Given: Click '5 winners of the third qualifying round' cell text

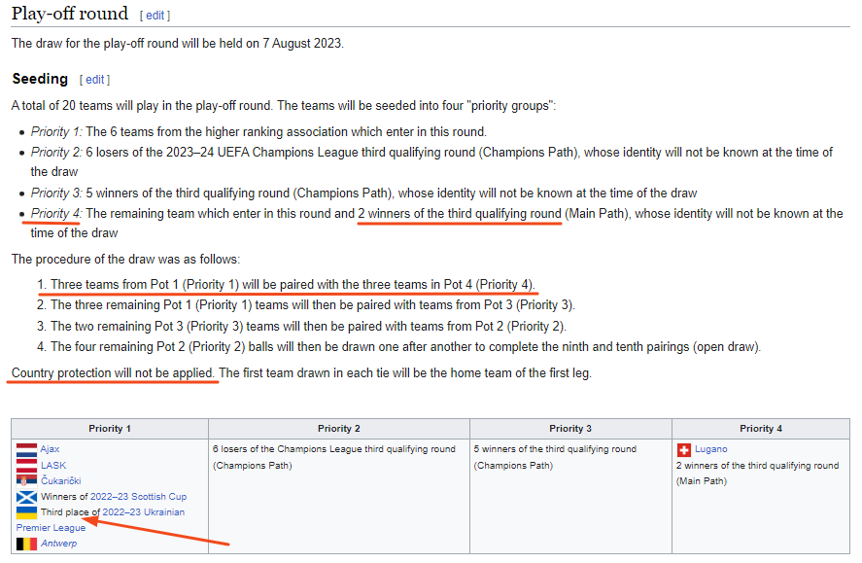Looking at the screenshot, I should 555,457.
